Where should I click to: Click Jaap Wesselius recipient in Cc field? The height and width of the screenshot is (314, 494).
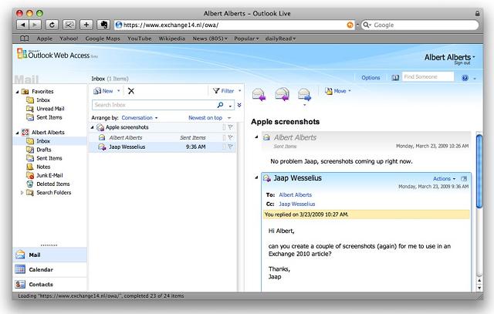pyautogui.click(x=296, y=204)
